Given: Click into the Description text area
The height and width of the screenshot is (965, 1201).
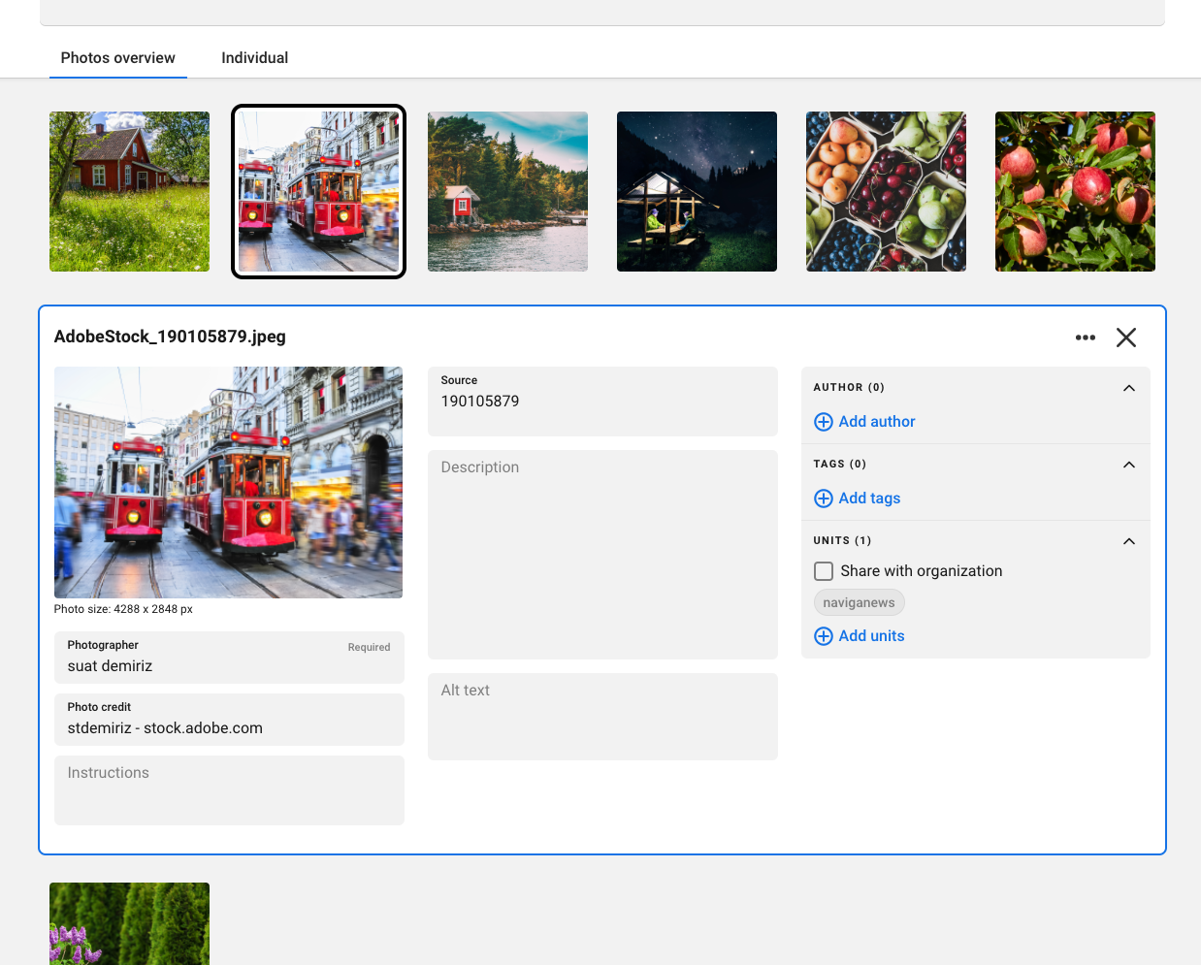Looking at the screenshot, I should pos(603,555).
